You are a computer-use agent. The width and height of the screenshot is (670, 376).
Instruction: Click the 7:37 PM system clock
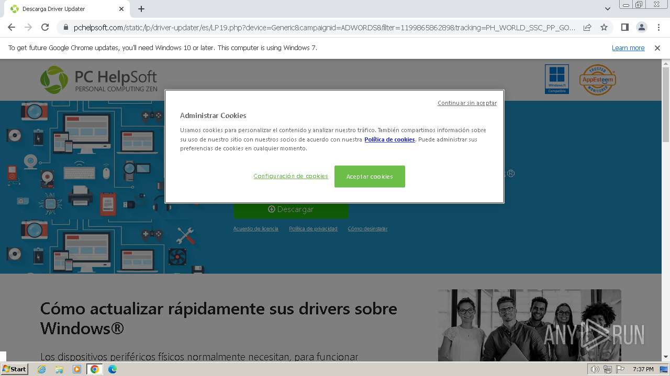(x=643, y=369)
